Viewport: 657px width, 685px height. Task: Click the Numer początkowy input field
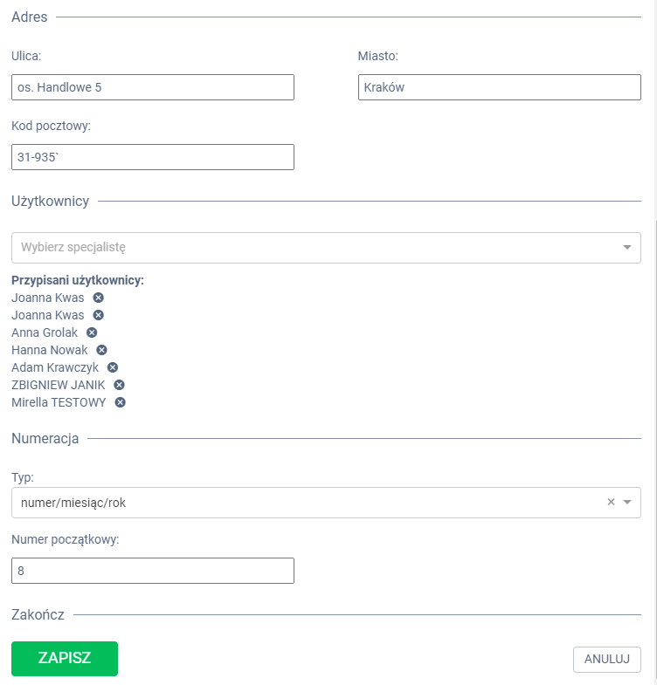tap(153, 571)
